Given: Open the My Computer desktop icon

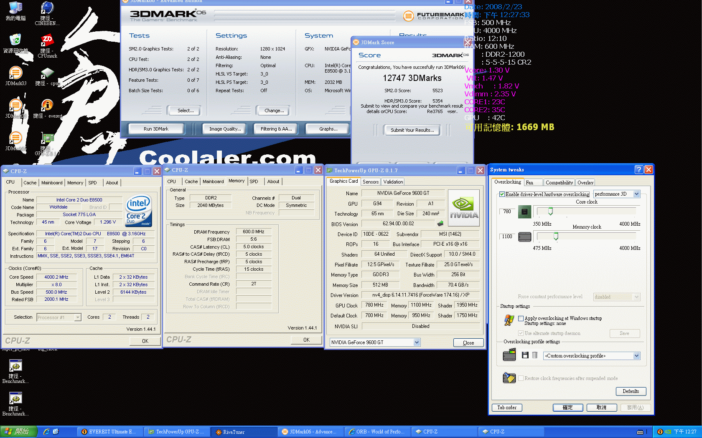Looking at the screenshot, I should pos(15,11).
